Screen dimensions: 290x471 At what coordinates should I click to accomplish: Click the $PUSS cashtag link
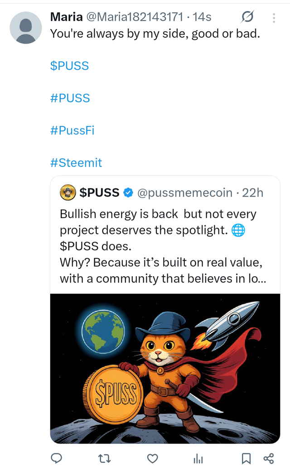click(69, 66)
